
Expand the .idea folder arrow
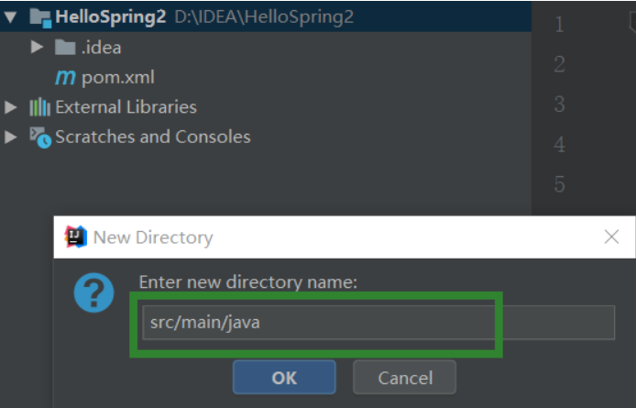pos(37,47)
